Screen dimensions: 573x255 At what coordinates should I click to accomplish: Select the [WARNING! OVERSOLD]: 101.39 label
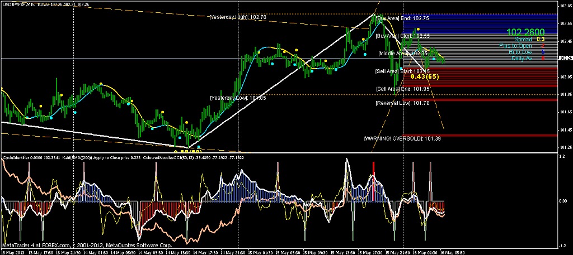pos(402,139)
